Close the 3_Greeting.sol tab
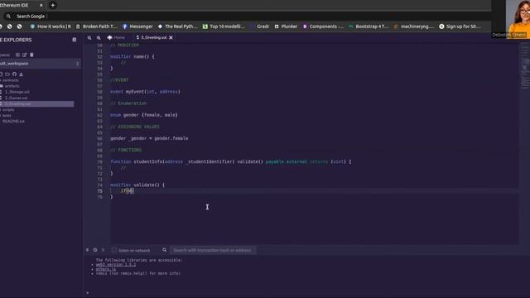Screen dimensions: 530x298 pyautogui.click(x=171, y=37)
